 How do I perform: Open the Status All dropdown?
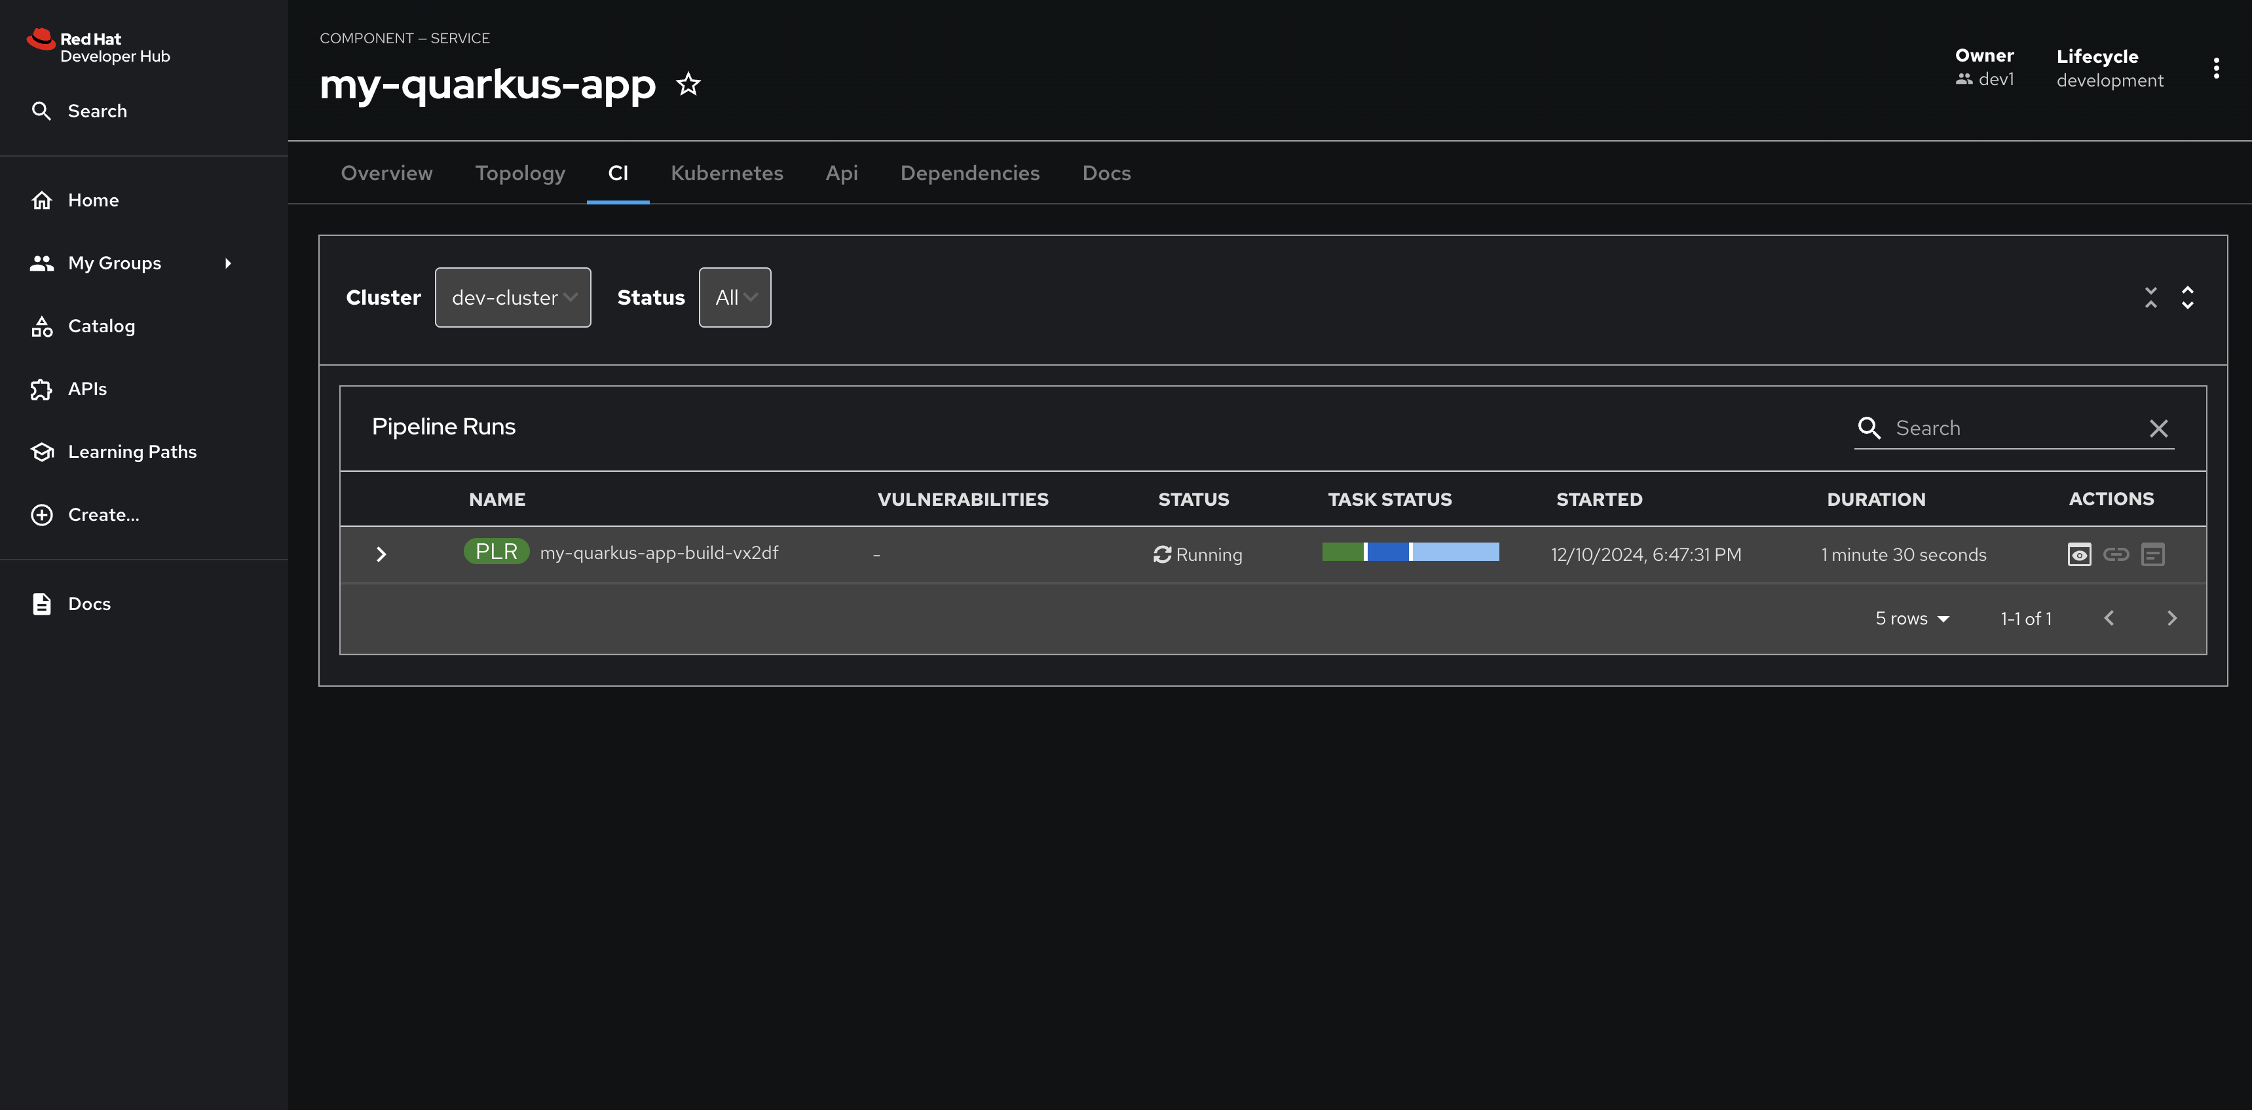(735, 297)
